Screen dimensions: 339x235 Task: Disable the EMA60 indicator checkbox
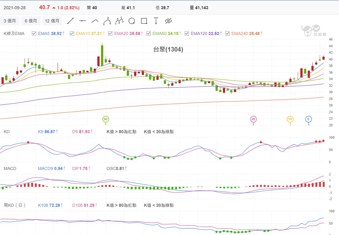click(x=149, y=33)
